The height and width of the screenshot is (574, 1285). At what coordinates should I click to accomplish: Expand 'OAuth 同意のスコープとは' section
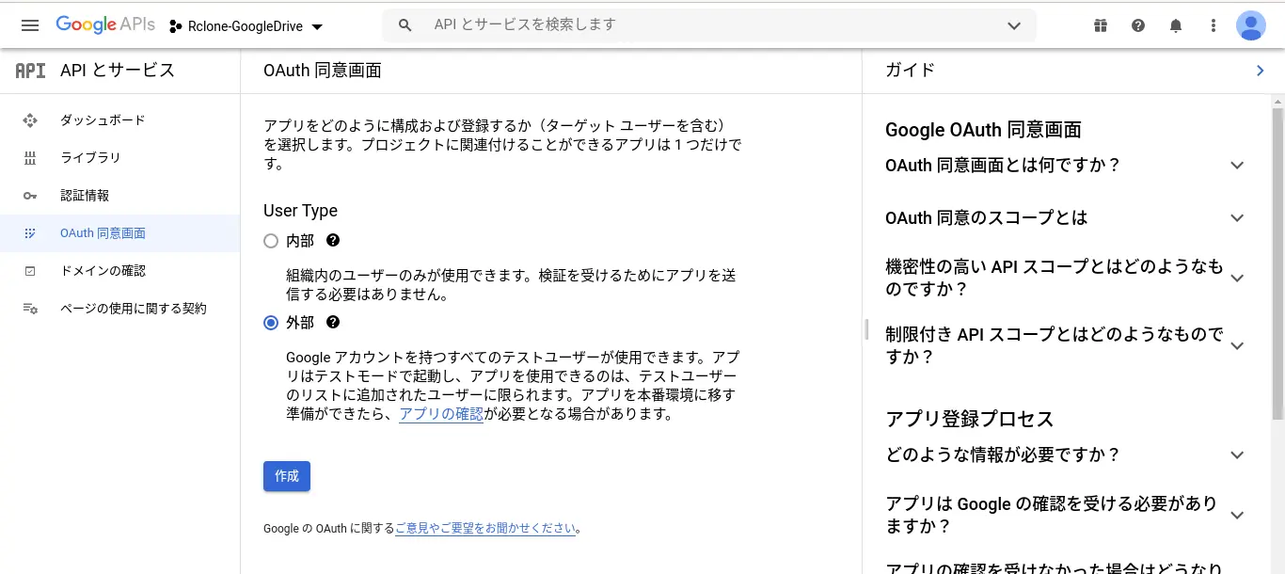pyautogui.click(x=1065, y=218)
